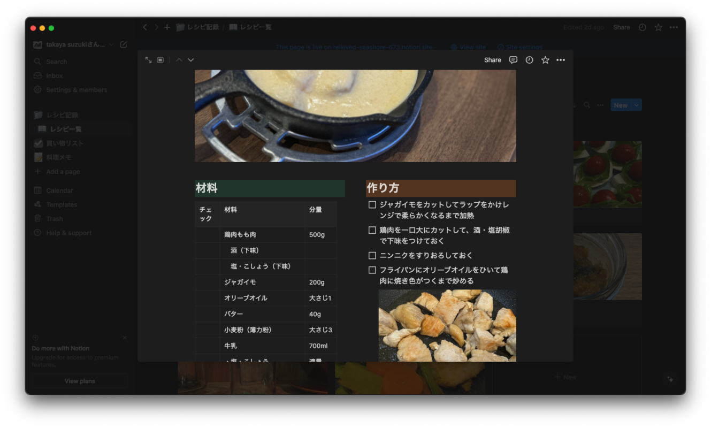Image resolution: width=711 pixels, height=428 pixels.
Task: Click the new page compose icon
Action: 124,45
